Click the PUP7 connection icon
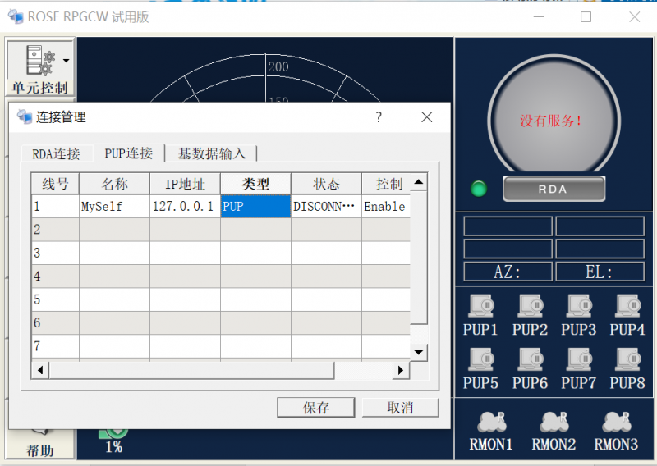 click(579, 359)
